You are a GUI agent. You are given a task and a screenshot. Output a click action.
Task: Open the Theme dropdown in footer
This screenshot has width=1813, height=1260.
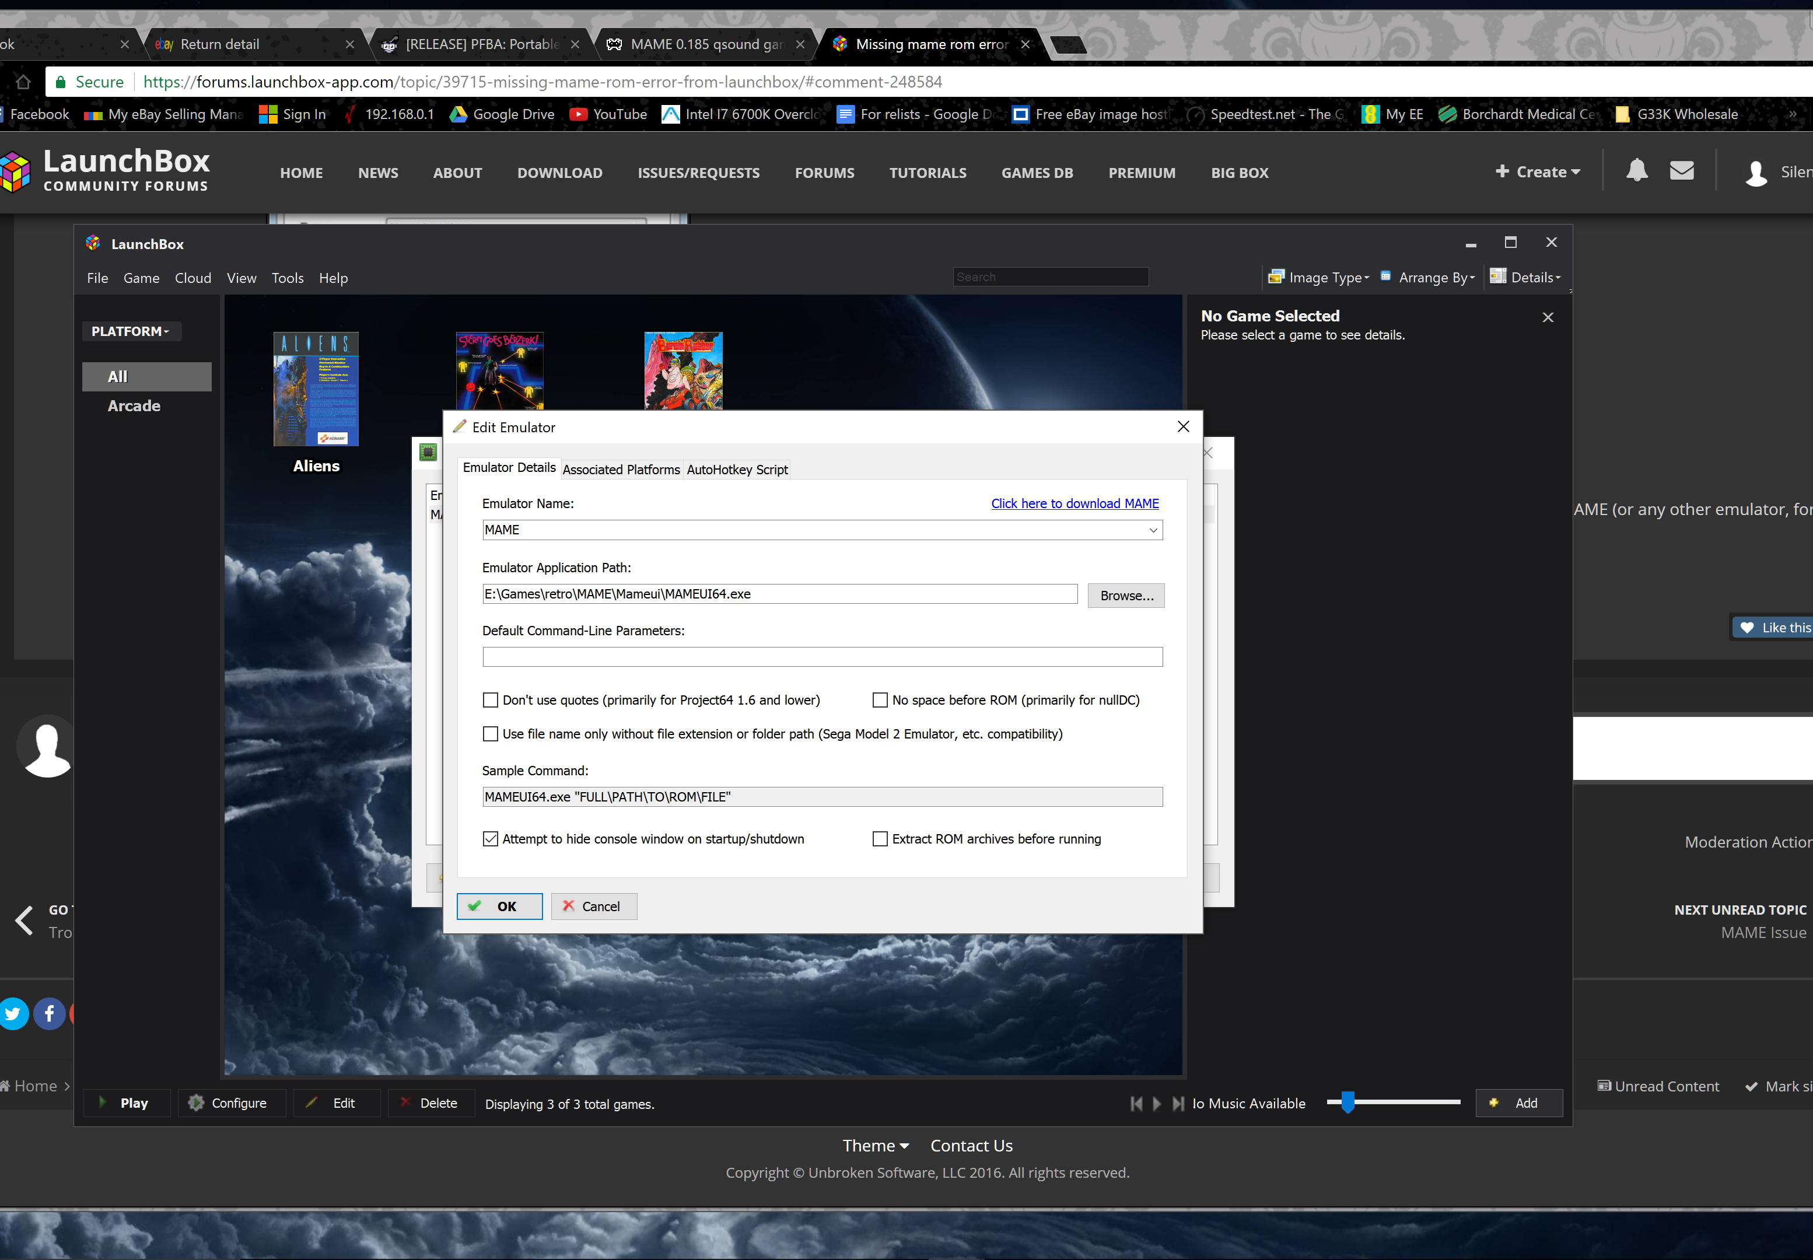pos(876,1146)
